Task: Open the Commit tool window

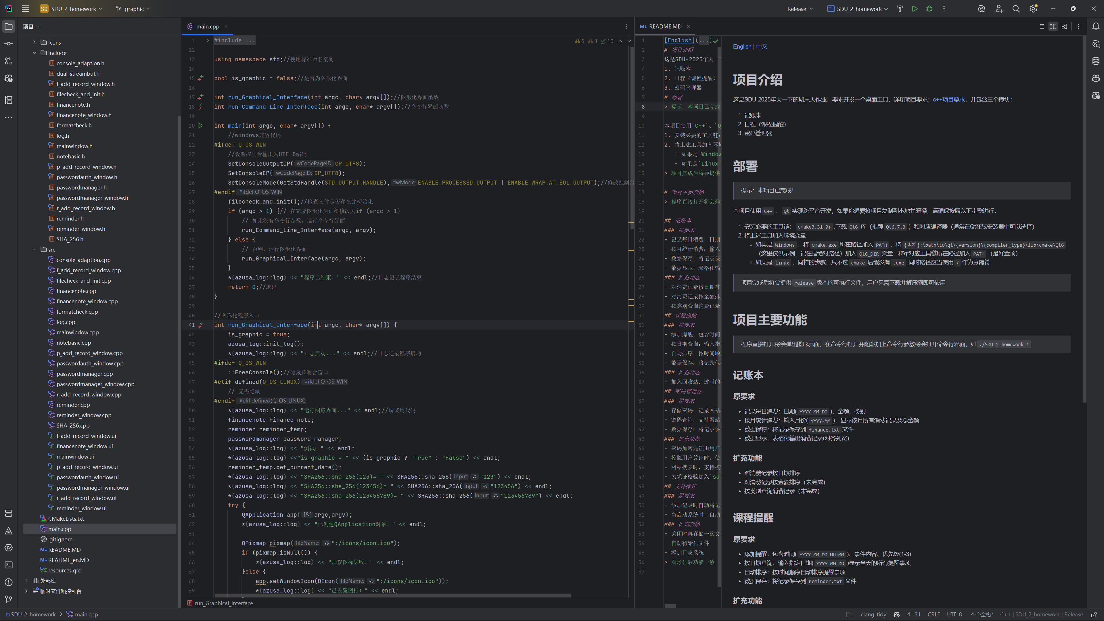Action: click(9, 44)
